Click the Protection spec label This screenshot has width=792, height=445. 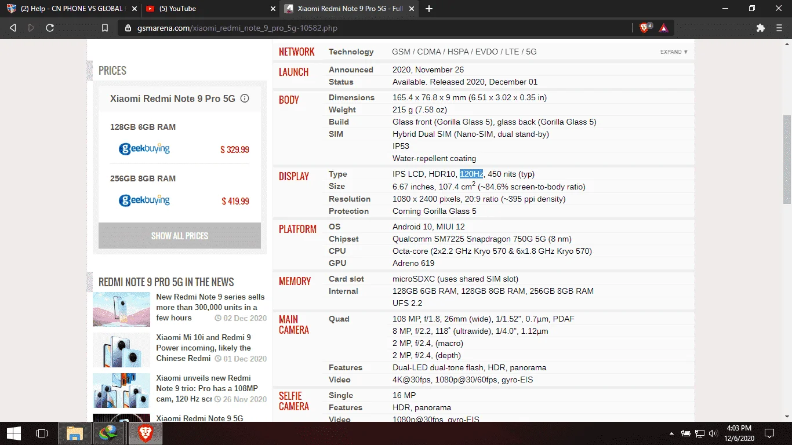[348, 211]
